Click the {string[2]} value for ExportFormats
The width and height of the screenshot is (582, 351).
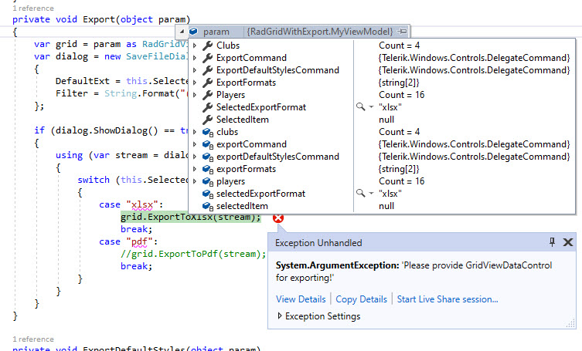click(399, 83)
